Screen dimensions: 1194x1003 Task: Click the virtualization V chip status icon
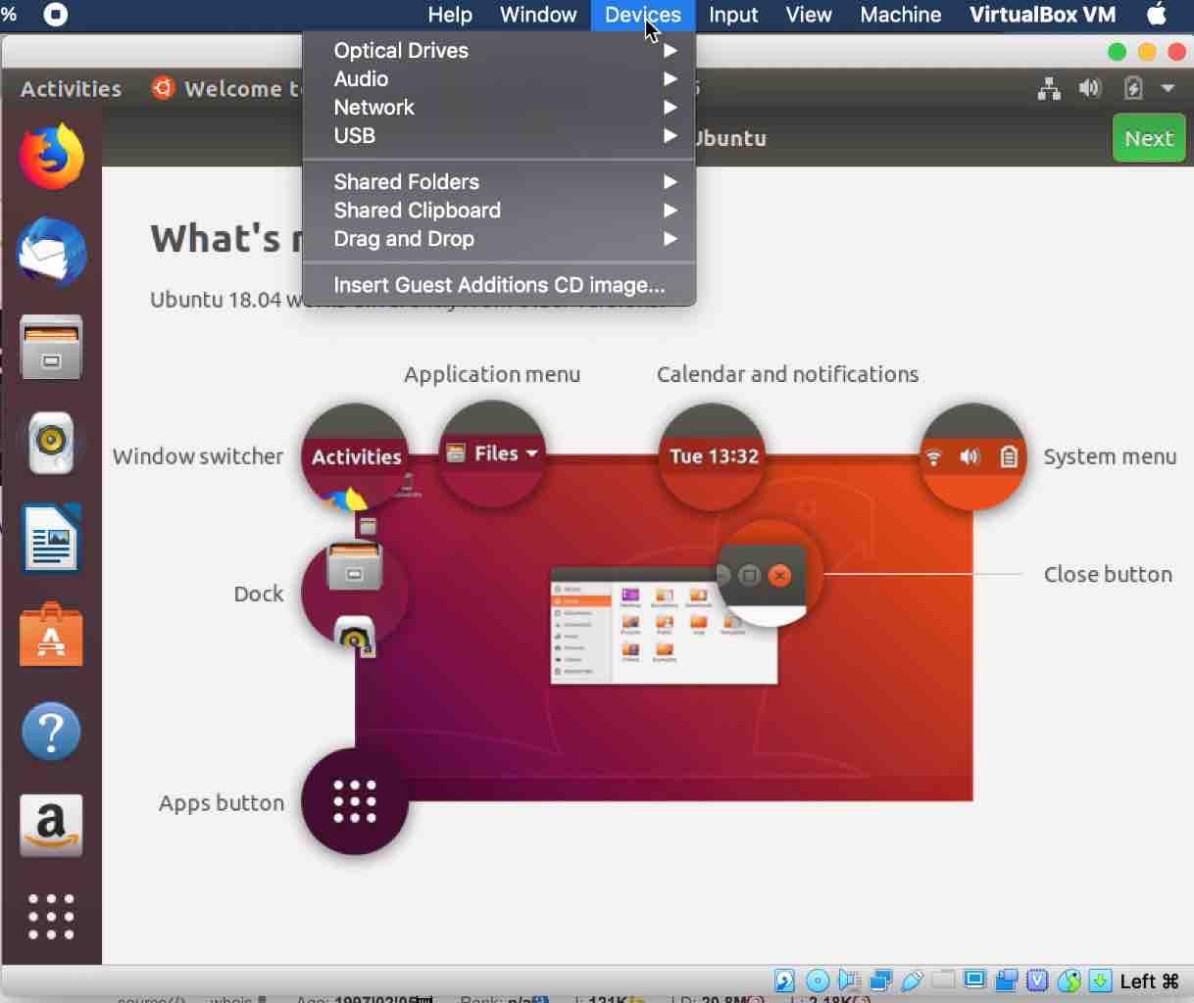coord(1037,980)
